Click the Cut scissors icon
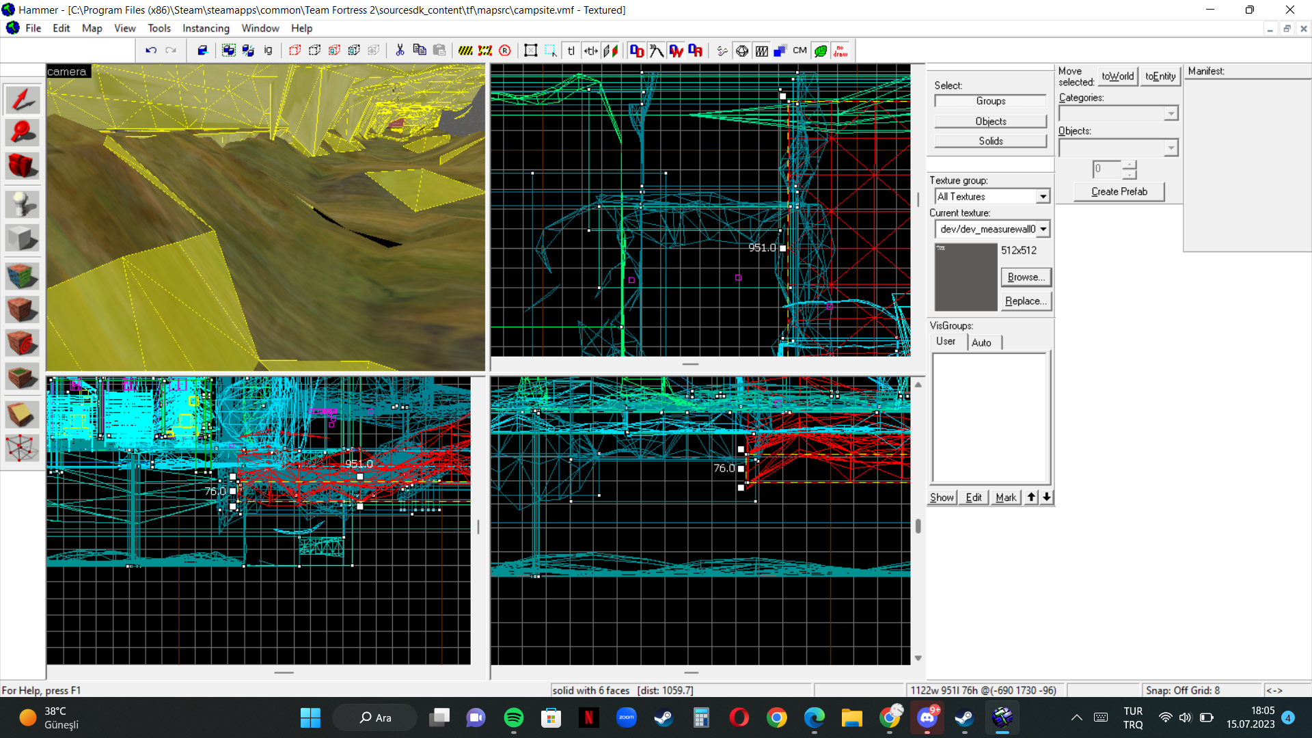Viewport: 1312px width, 738px height. point(400,51)
